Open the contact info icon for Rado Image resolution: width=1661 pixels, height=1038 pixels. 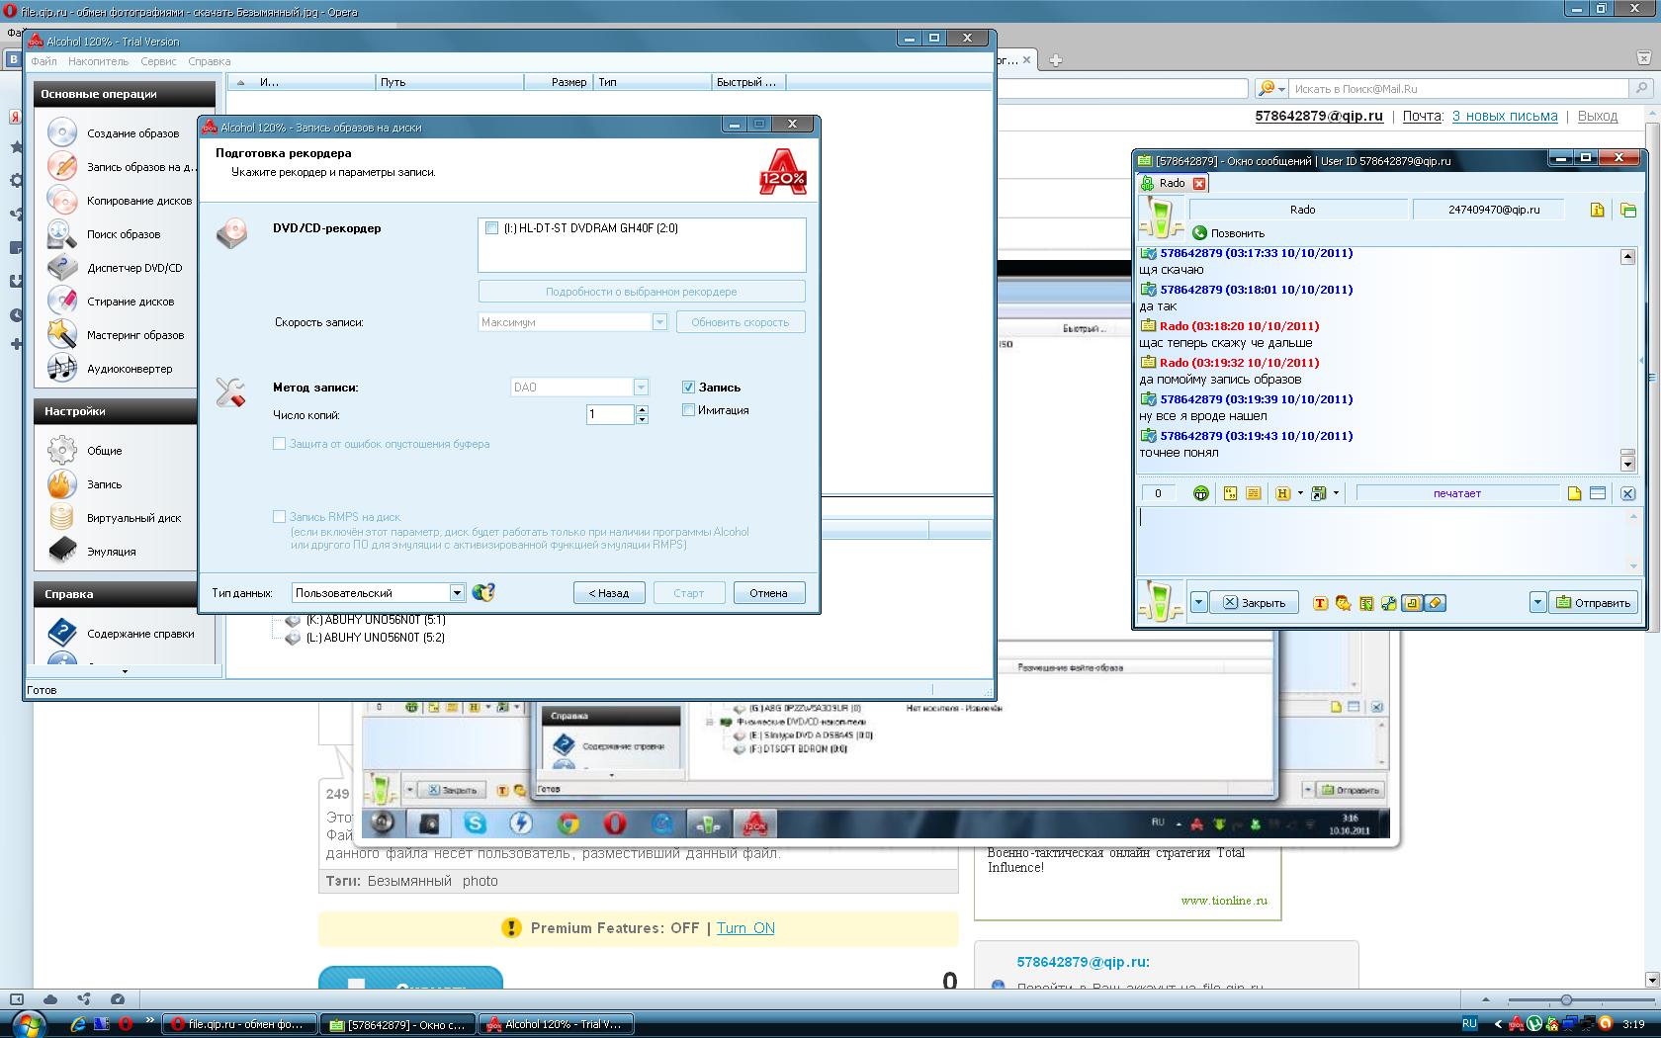[x=1597, y=210]
